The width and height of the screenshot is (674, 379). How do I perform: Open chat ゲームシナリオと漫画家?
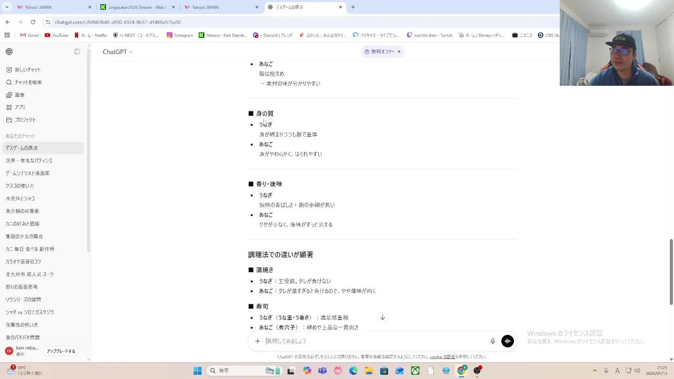pyautogui.click(x=43, y=173)
